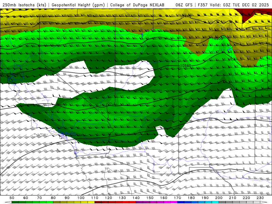Click the 120 value on the color scale
This screenshot has height=204, width=272.
click(108, 198)
